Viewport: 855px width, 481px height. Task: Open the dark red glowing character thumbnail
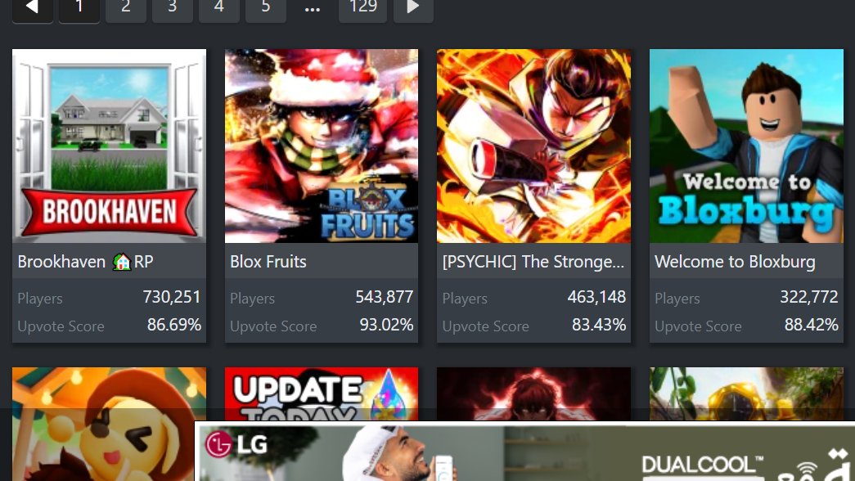pyautogui.click(x=533, y=393)
